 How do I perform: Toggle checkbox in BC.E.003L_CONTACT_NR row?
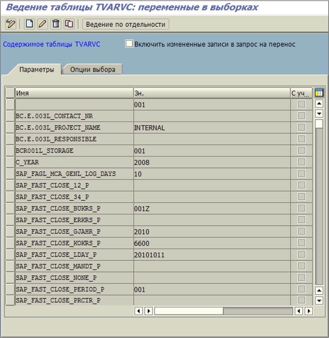(x=301, y=116)
